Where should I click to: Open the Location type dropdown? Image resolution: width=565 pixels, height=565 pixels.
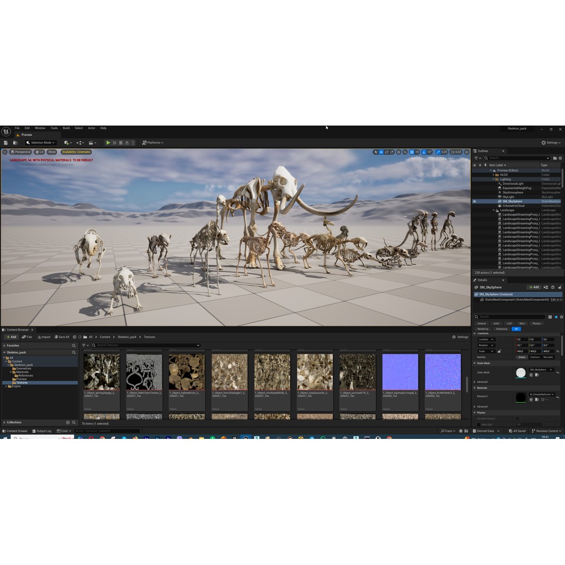[x=485, y=340]
